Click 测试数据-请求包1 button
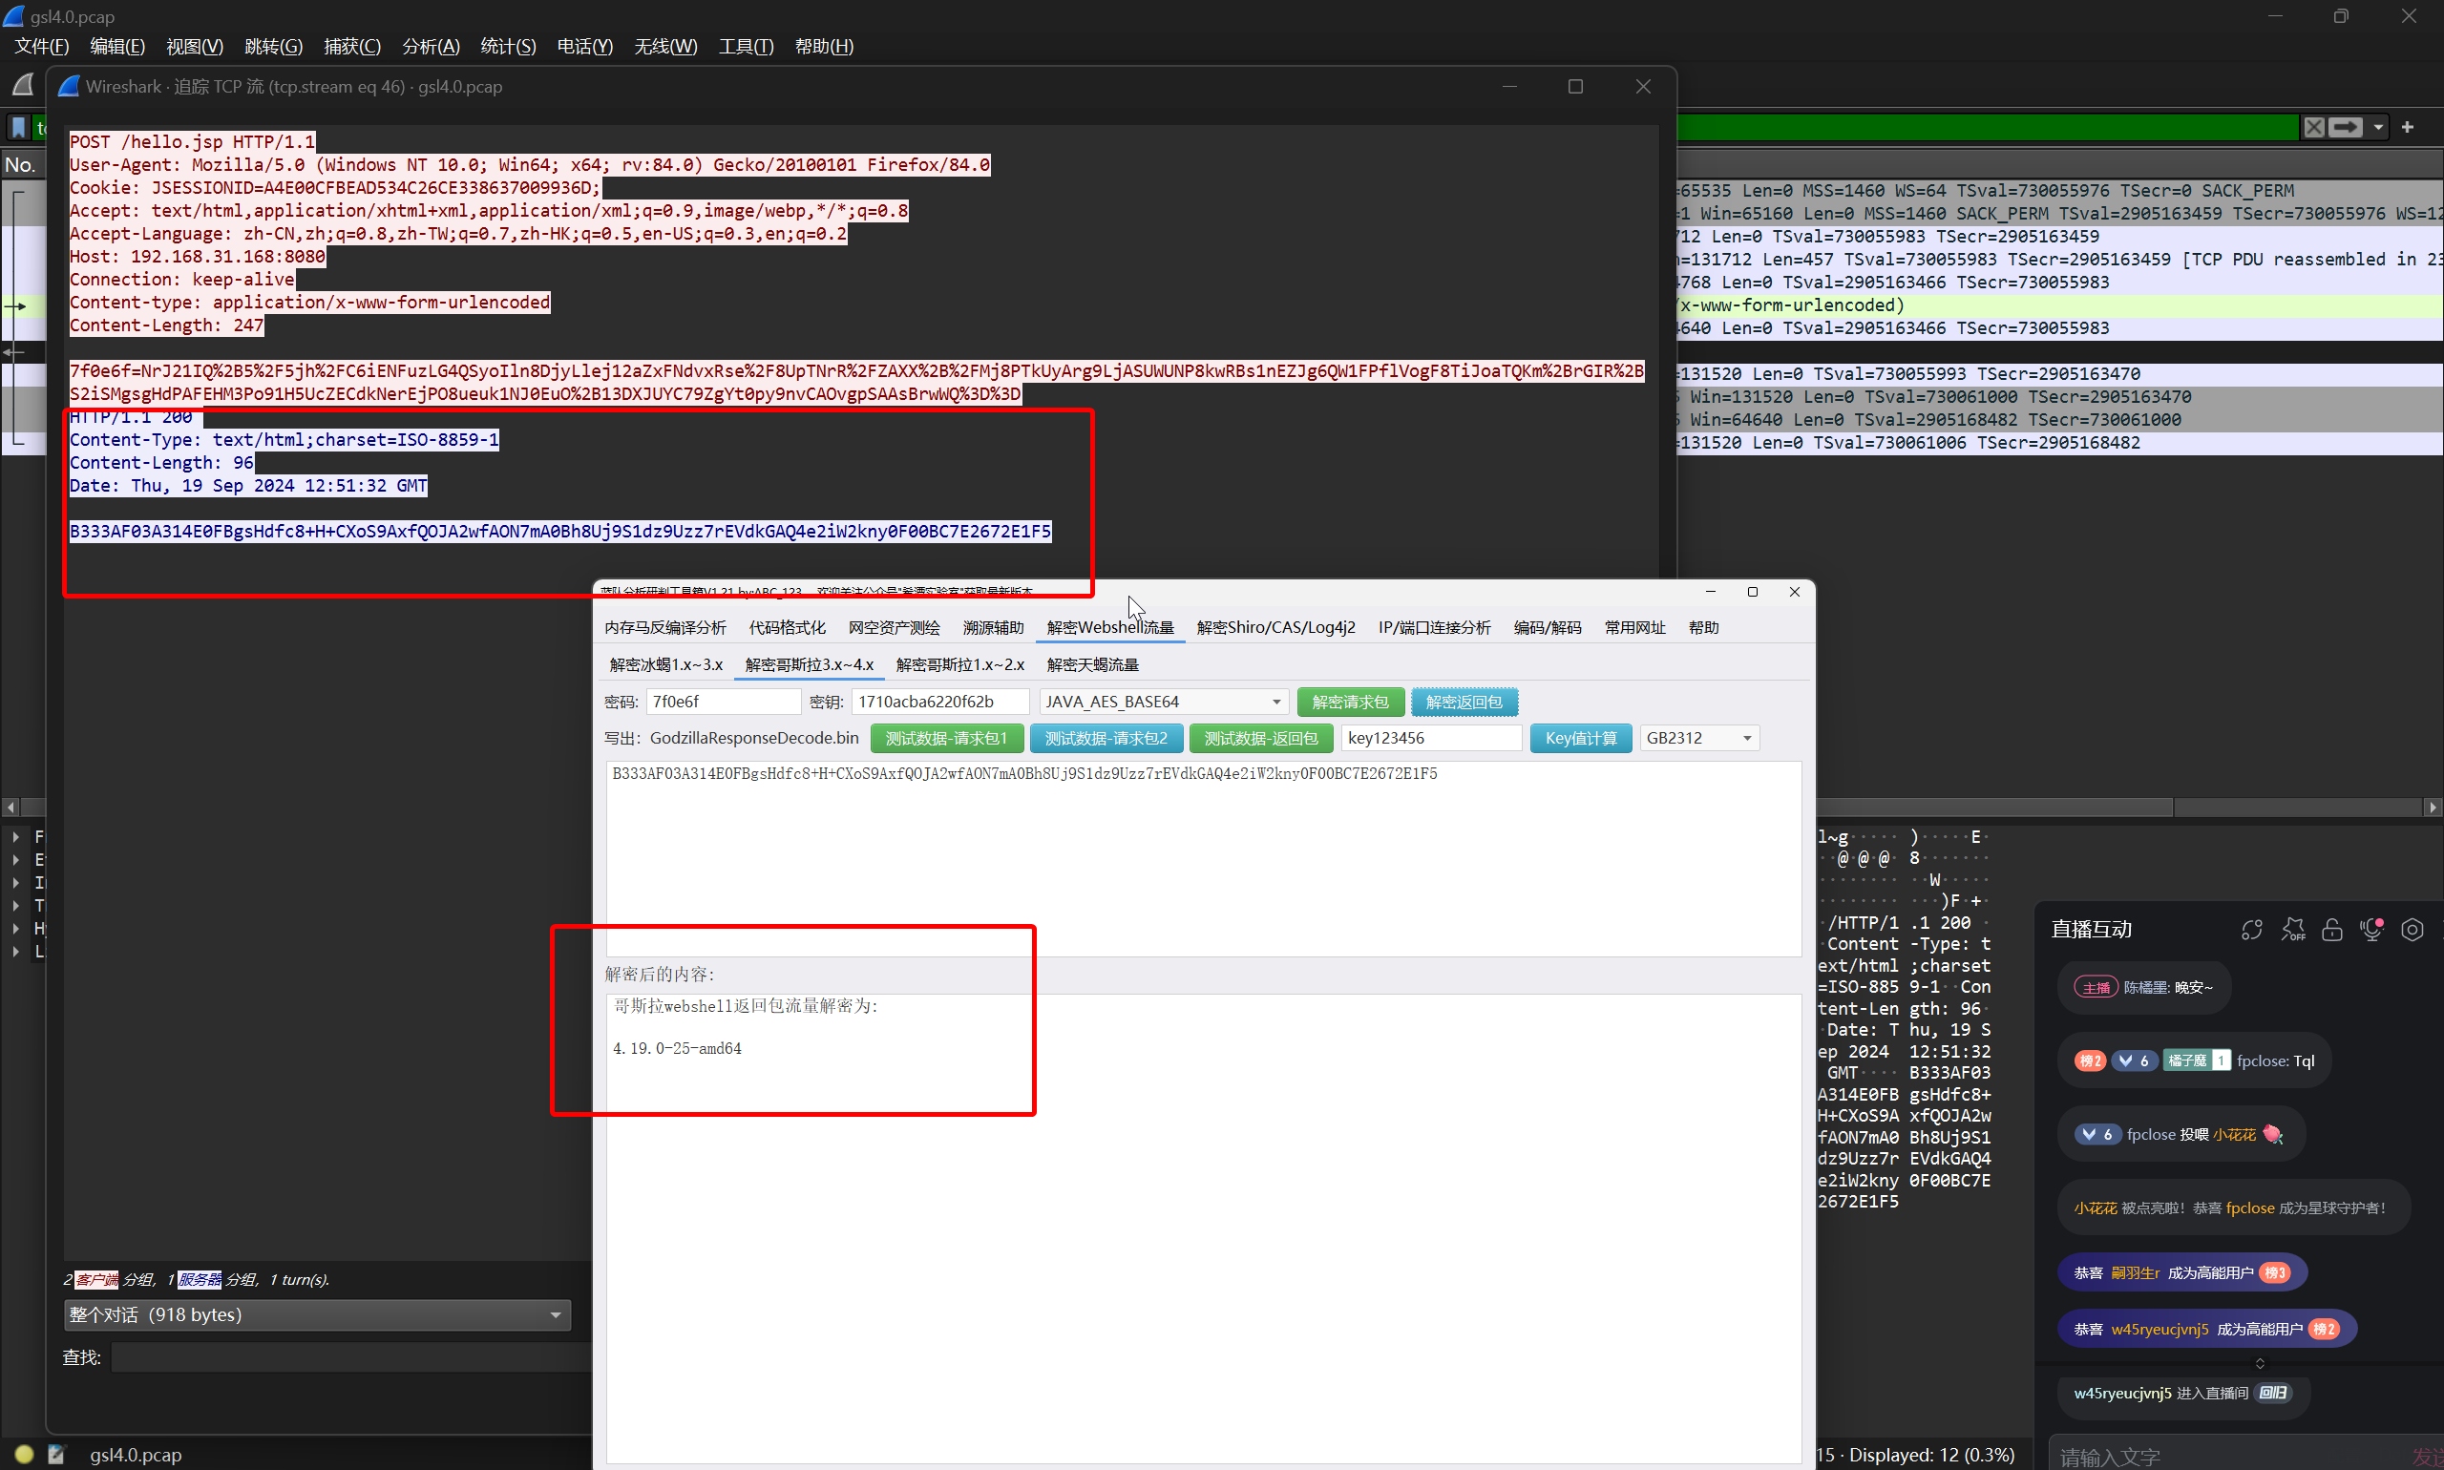The image size is (2444, 1470). [x=946, y=738]
